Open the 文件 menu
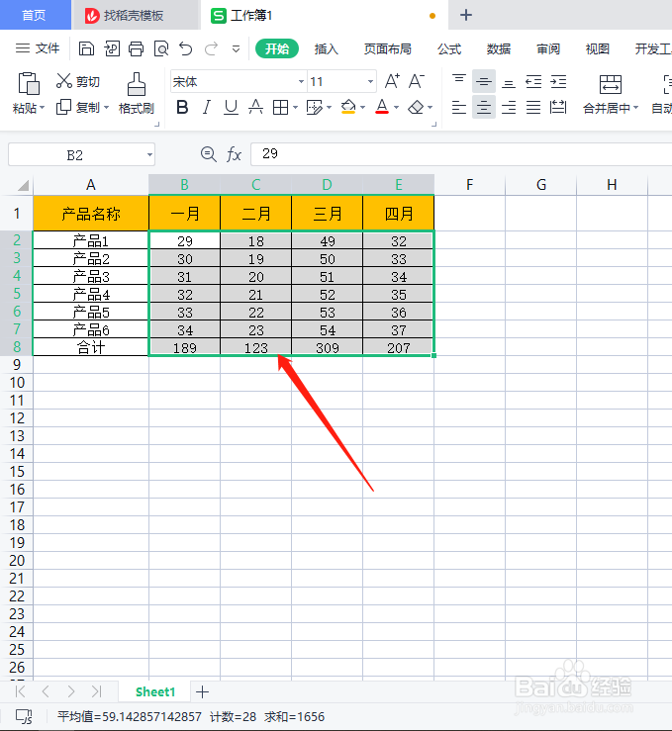 coord(38,48)
